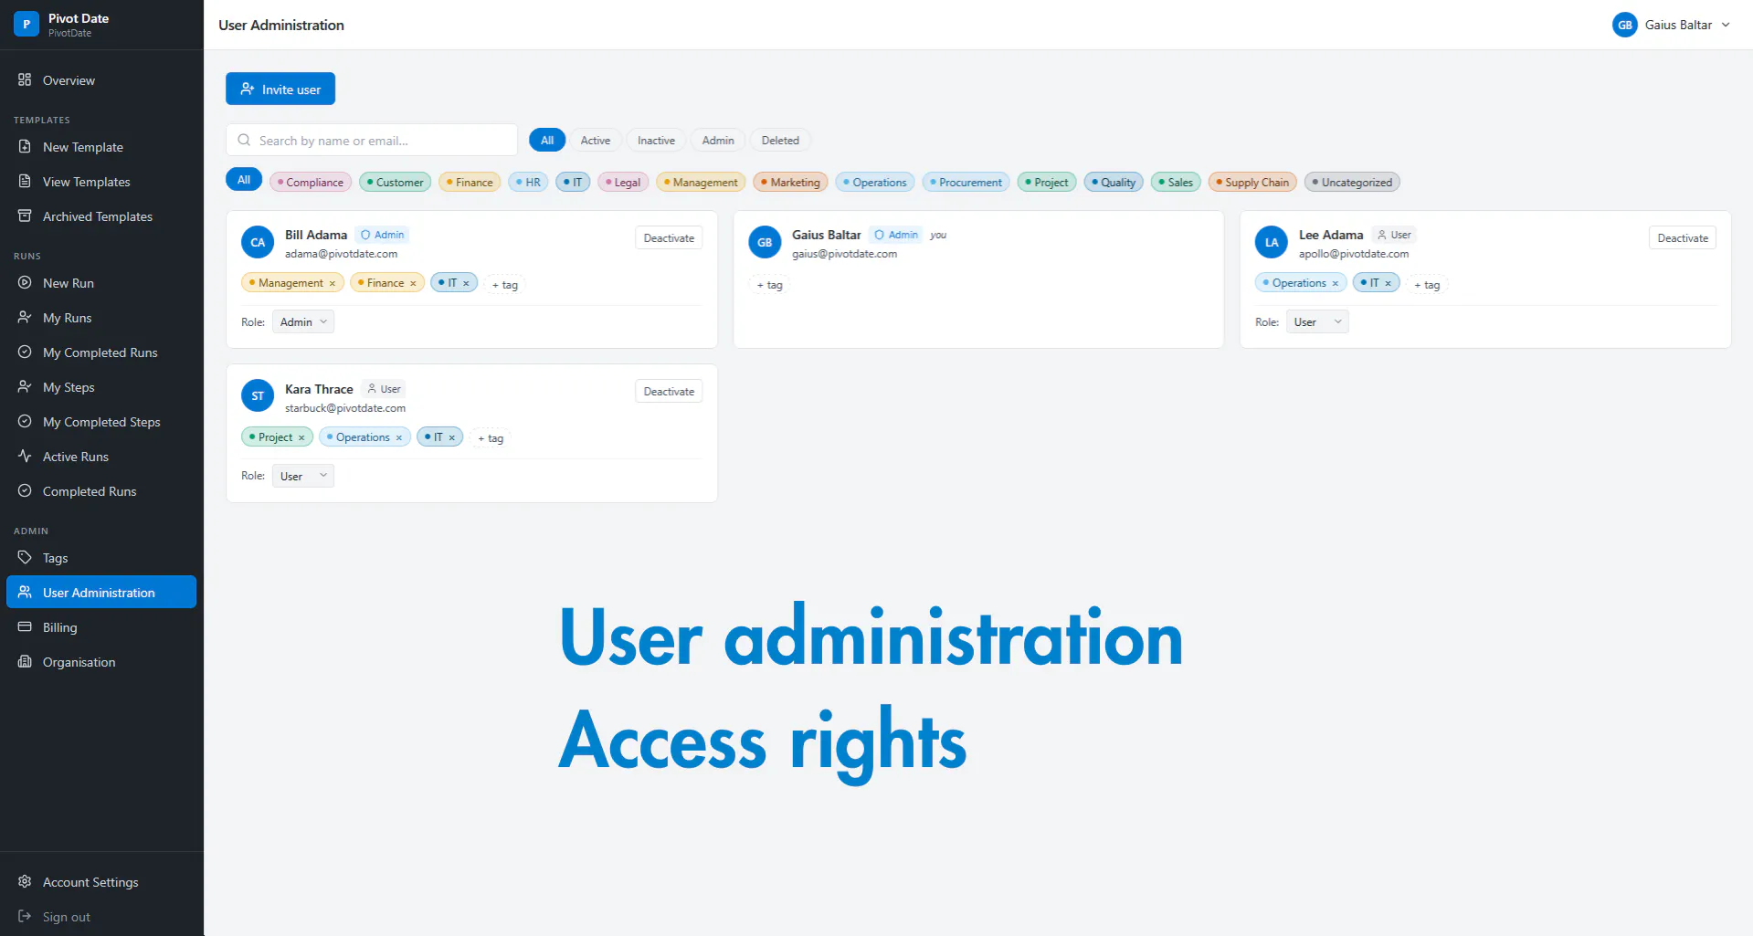Screen dimensions: 1753x936
Task: Click the Account Settings gear icon
Action: point(25,881)
